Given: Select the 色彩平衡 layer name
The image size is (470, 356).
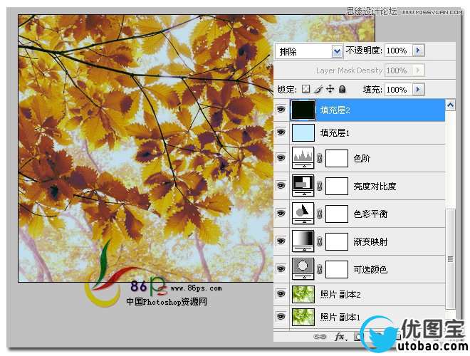Looking at the screenshot, I should (x=370, y=214).
